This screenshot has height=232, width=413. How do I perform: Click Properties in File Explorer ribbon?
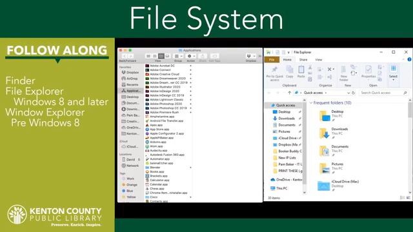[x=368, y=72]
